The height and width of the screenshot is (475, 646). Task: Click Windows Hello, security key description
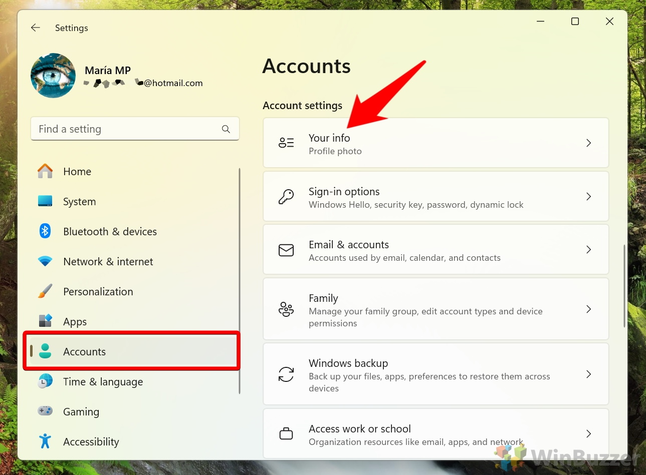(x=416, y=205)
